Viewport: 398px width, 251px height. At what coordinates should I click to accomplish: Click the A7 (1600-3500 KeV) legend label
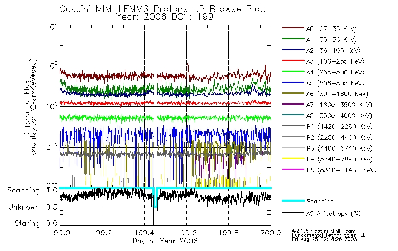click(x=339, y=105)
